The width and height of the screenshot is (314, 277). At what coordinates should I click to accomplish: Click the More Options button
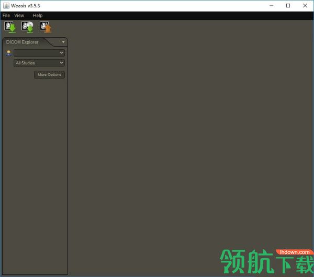(x=49, y=75)
